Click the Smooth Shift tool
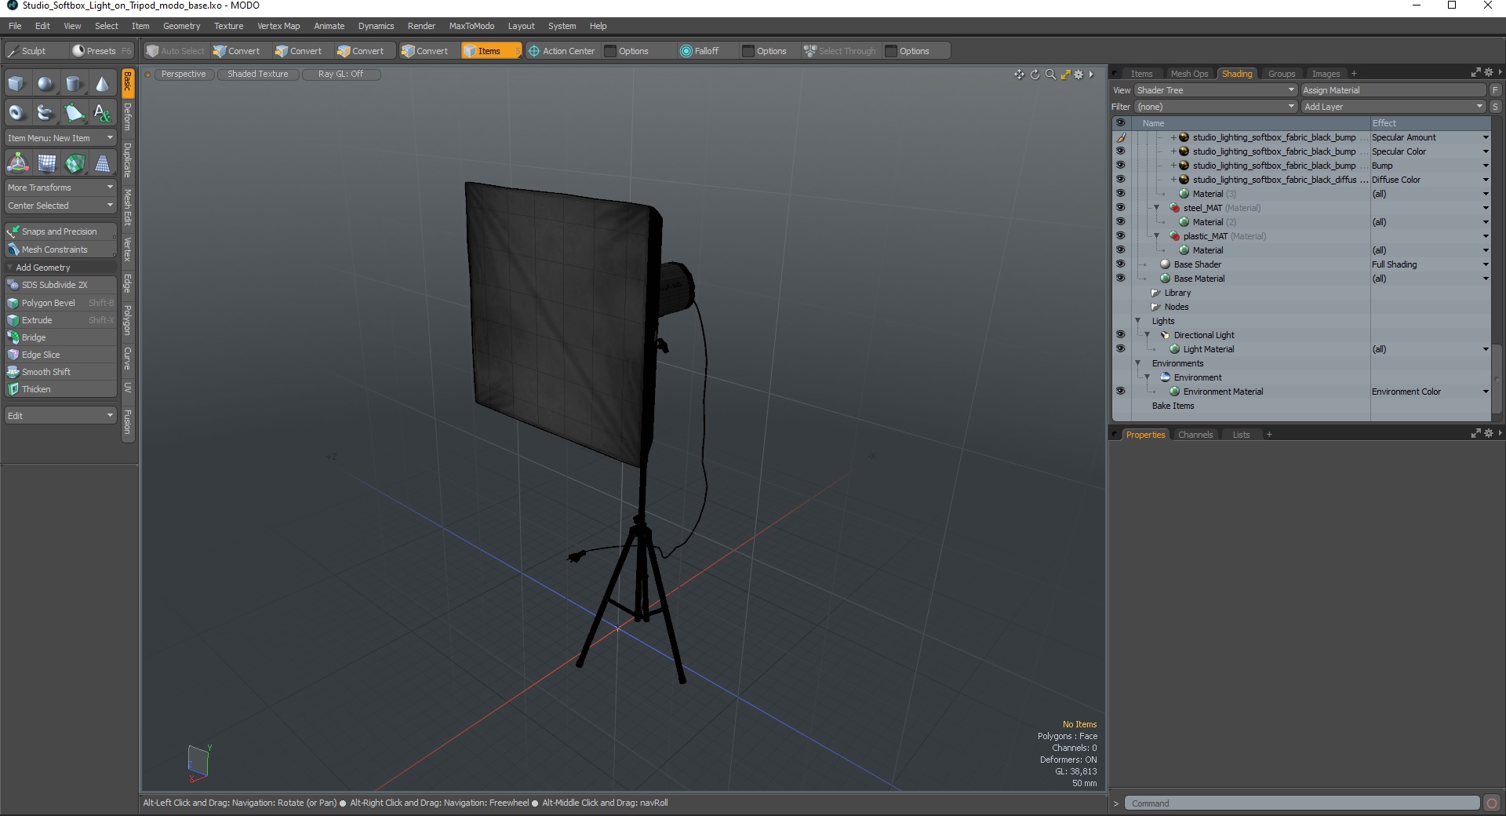 (60, 372)
